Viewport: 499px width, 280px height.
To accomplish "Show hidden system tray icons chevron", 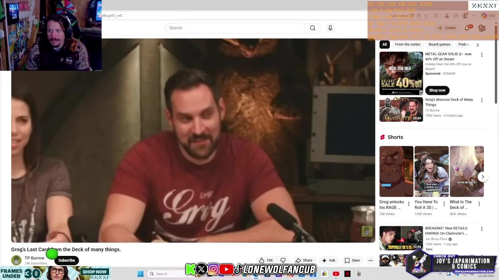I will [440, 274].
